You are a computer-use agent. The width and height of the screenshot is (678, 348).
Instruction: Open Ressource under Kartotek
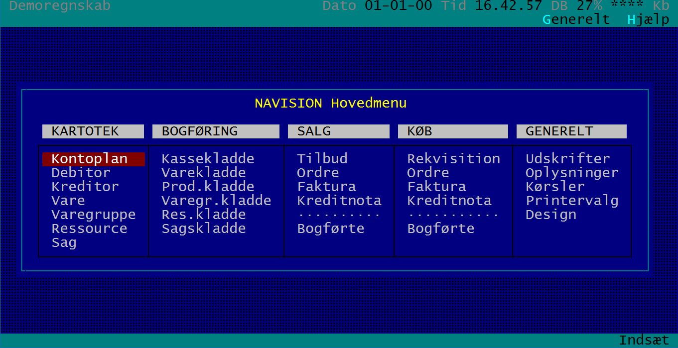[x=89, y=229]
